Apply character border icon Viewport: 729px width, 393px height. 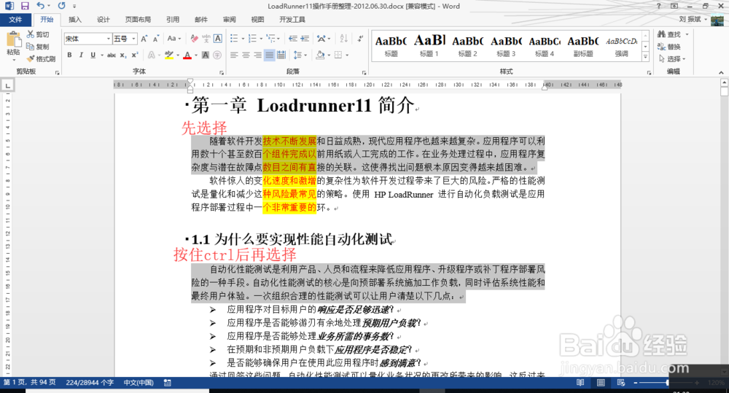click(217, 39)
